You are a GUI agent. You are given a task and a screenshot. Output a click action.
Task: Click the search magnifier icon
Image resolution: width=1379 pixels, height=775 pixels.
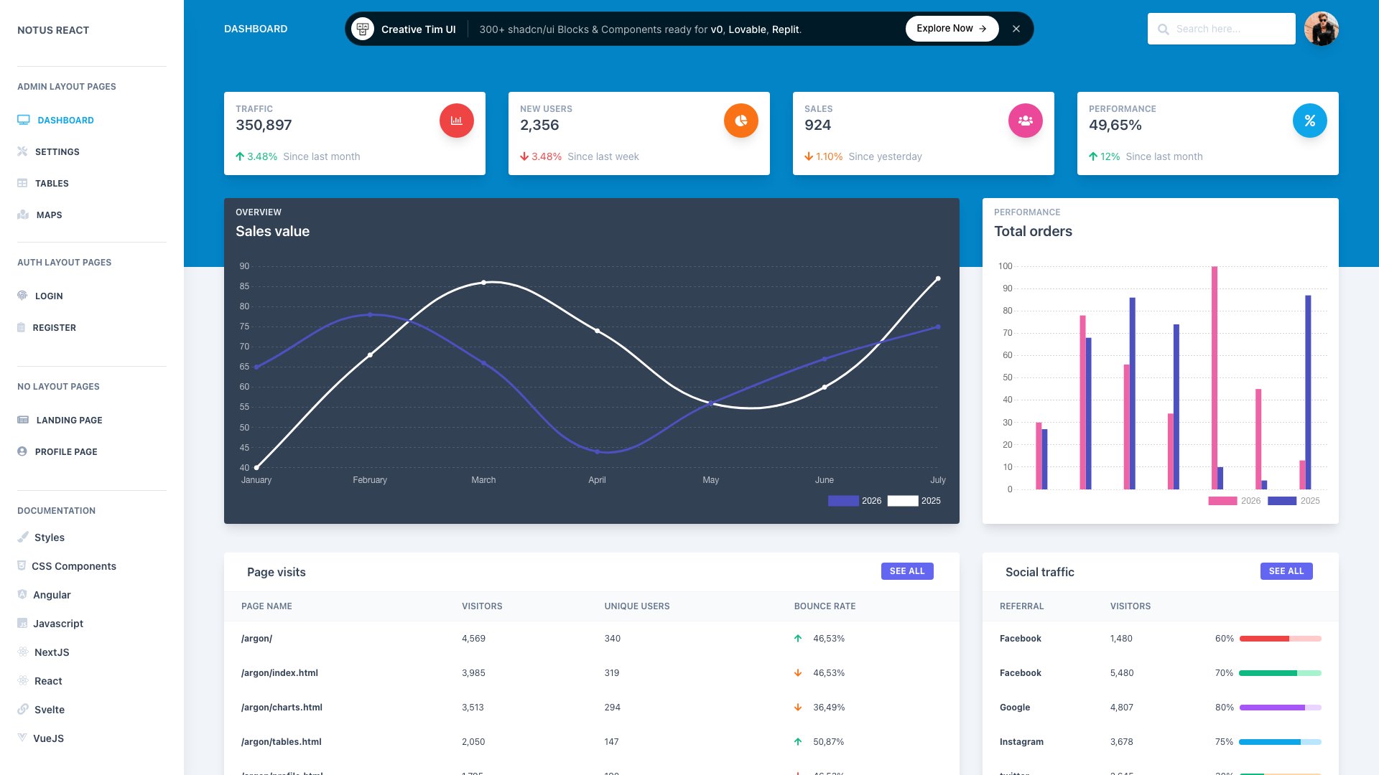tap(1164, 29)
